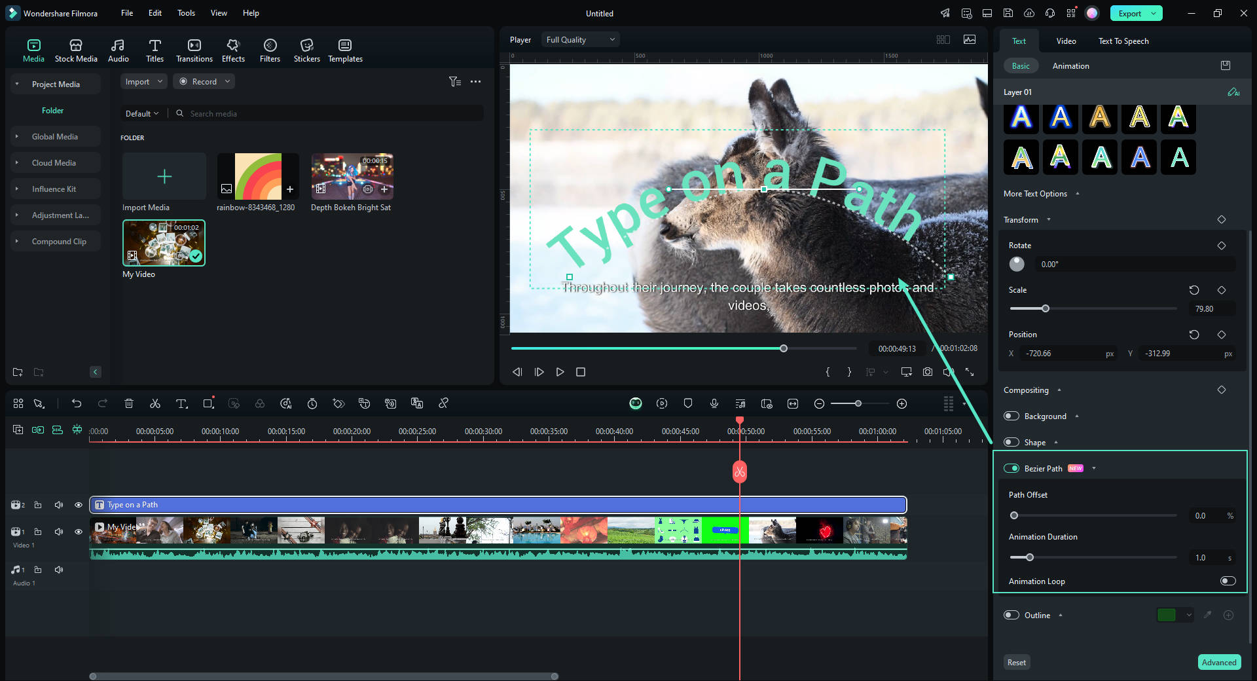
Task: Open the Transitions library
Action: point(194,50)
